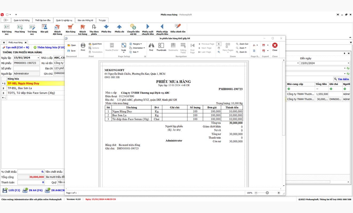Select the Quản lý nghiệp vụ tab
This screenshot has width=353, height=213.
click(64, 20)
